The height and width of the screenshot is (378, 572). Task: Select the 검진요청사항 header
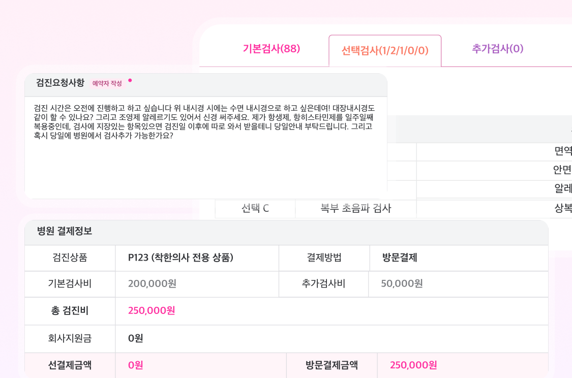(x=60, y=83)
